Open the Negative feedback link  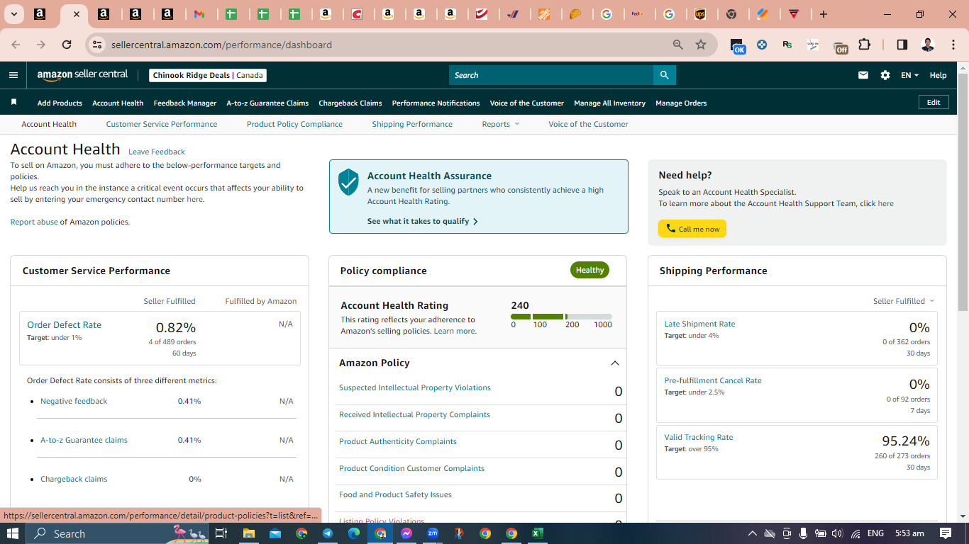[x=74, y=401]
